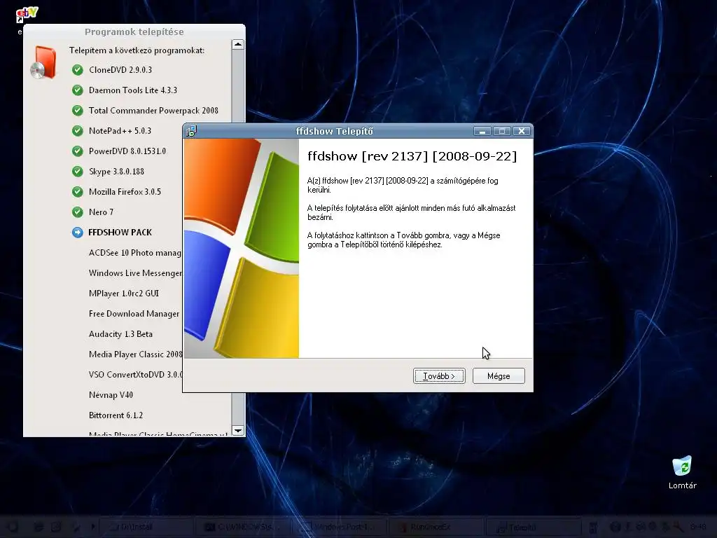This screenshot has height=538, width=717.
Task: Select the FFDSHOW PACK entry
Action: [x=120, y=233]
